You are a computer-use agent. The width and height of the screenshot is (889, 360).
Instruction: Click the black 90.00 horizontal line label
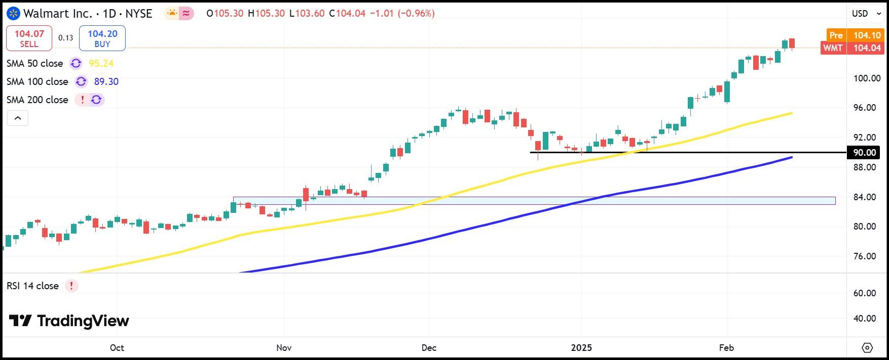point(864,152)
